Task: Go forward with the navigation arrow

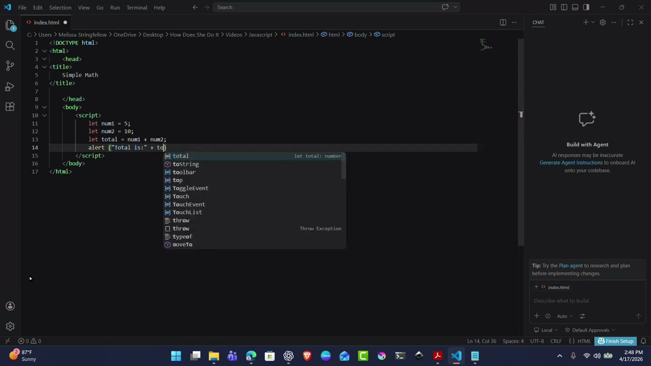Action: pos(208,7)
